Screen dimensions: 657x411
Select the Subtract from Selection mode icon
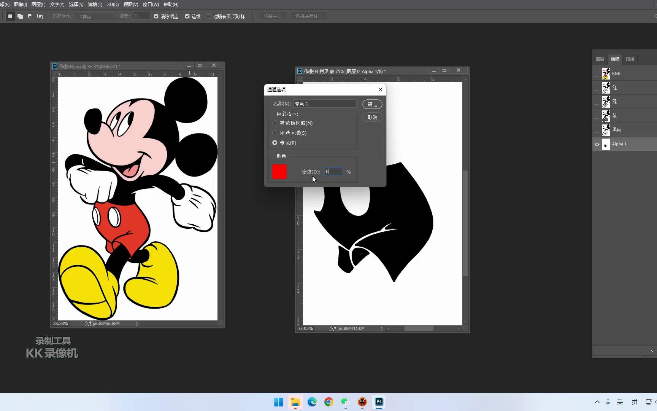(x=30, y=16)
